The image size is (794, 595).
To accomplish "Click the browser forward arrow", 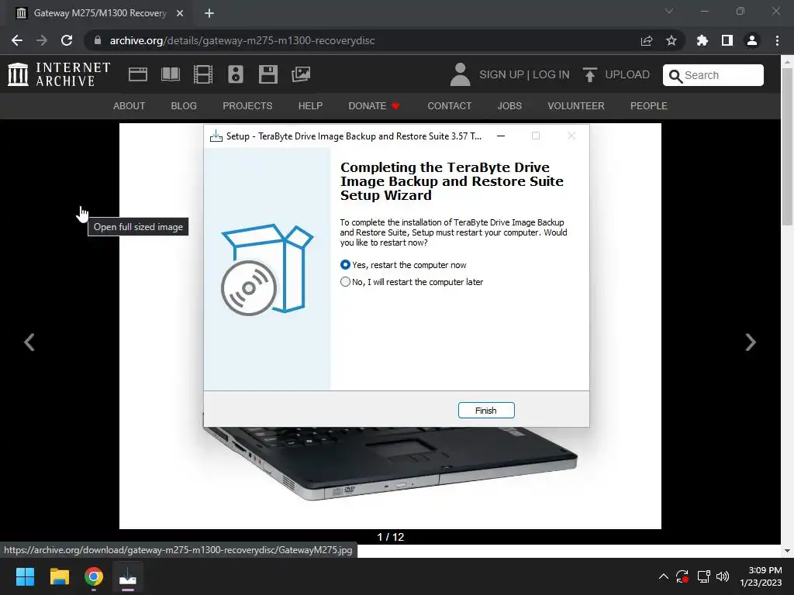I will [x=42, y=40].
